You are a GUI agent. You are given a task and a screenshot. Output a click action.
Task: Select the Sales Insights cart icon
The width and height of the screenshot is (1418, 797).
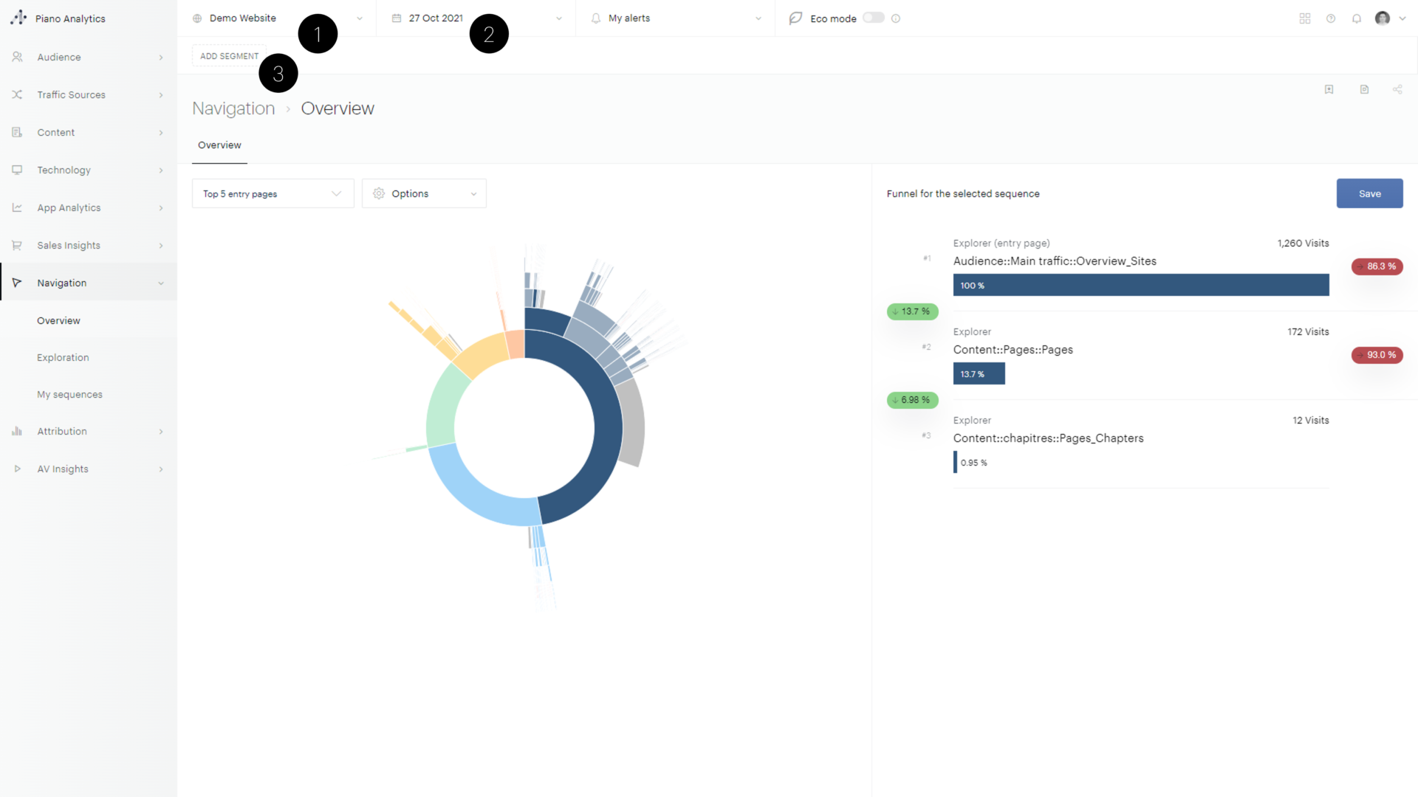17,245
